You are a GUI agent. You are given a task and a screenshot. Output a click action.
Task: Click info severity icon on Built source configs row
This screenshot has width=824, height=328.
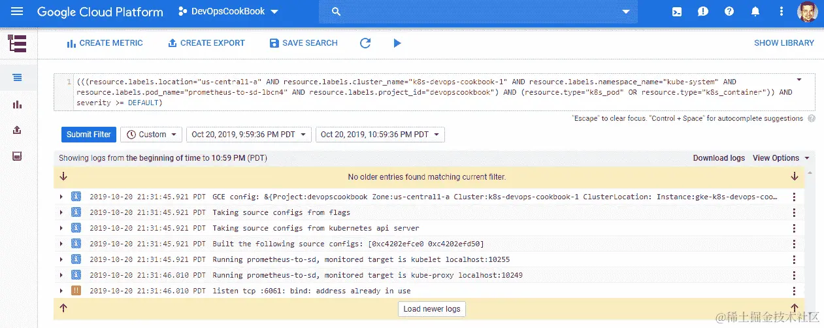76,244
